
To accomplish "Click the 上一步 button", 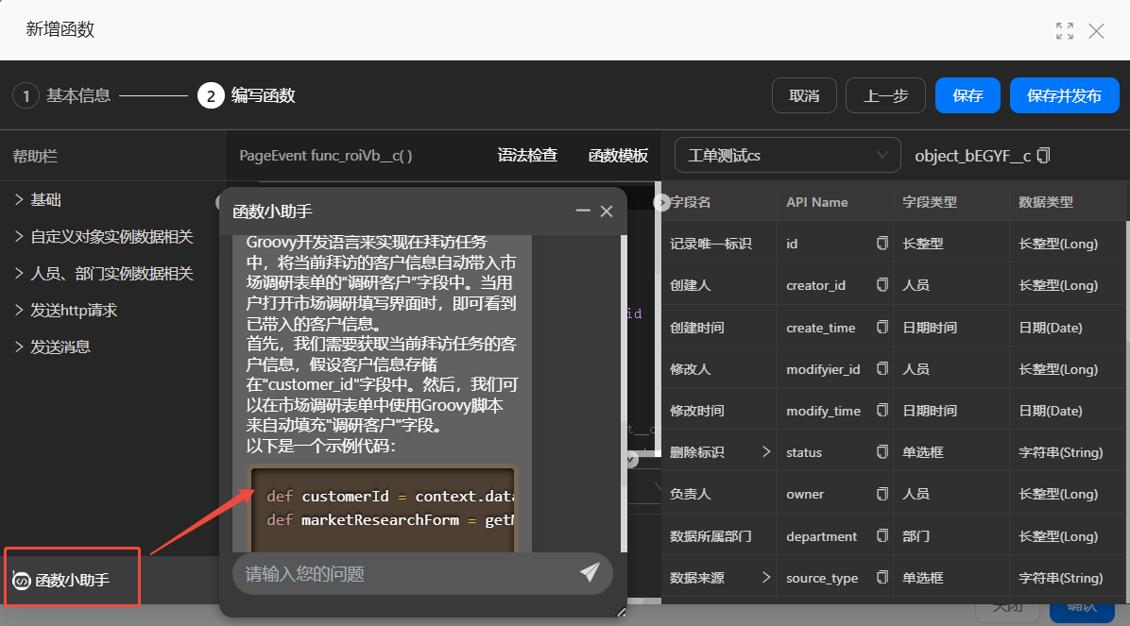I will pos(885,95).
